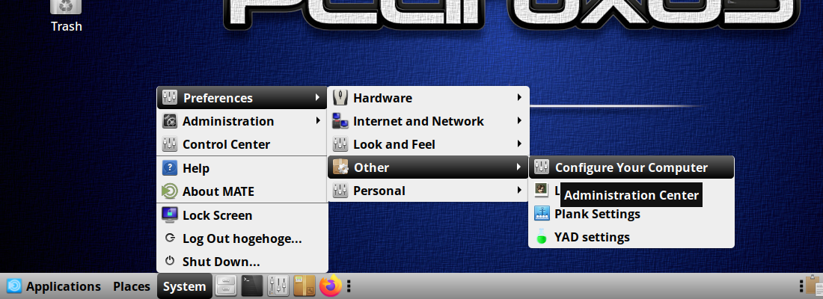This screenshot has width=823, height=299.
Task: Select Log Out hogehoge... entry
Action: [242, 238]
